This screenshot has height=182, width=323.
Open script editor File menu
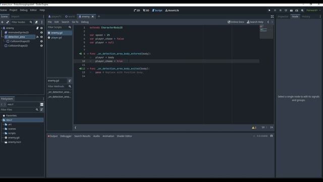click(x=49, y=22)
